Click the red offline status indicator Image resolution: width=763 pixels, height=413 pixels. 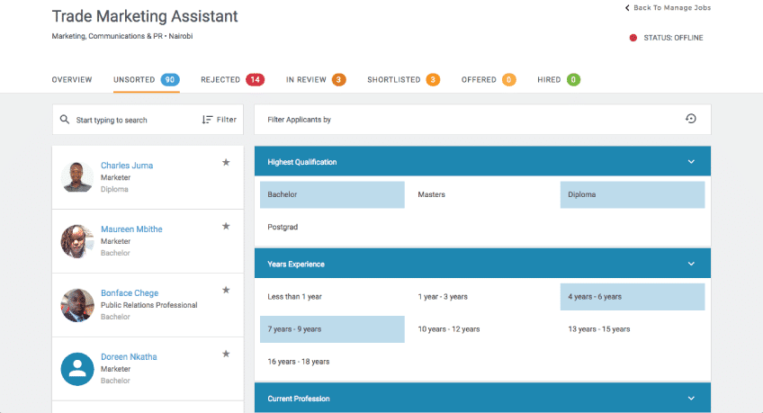(633, 38)
